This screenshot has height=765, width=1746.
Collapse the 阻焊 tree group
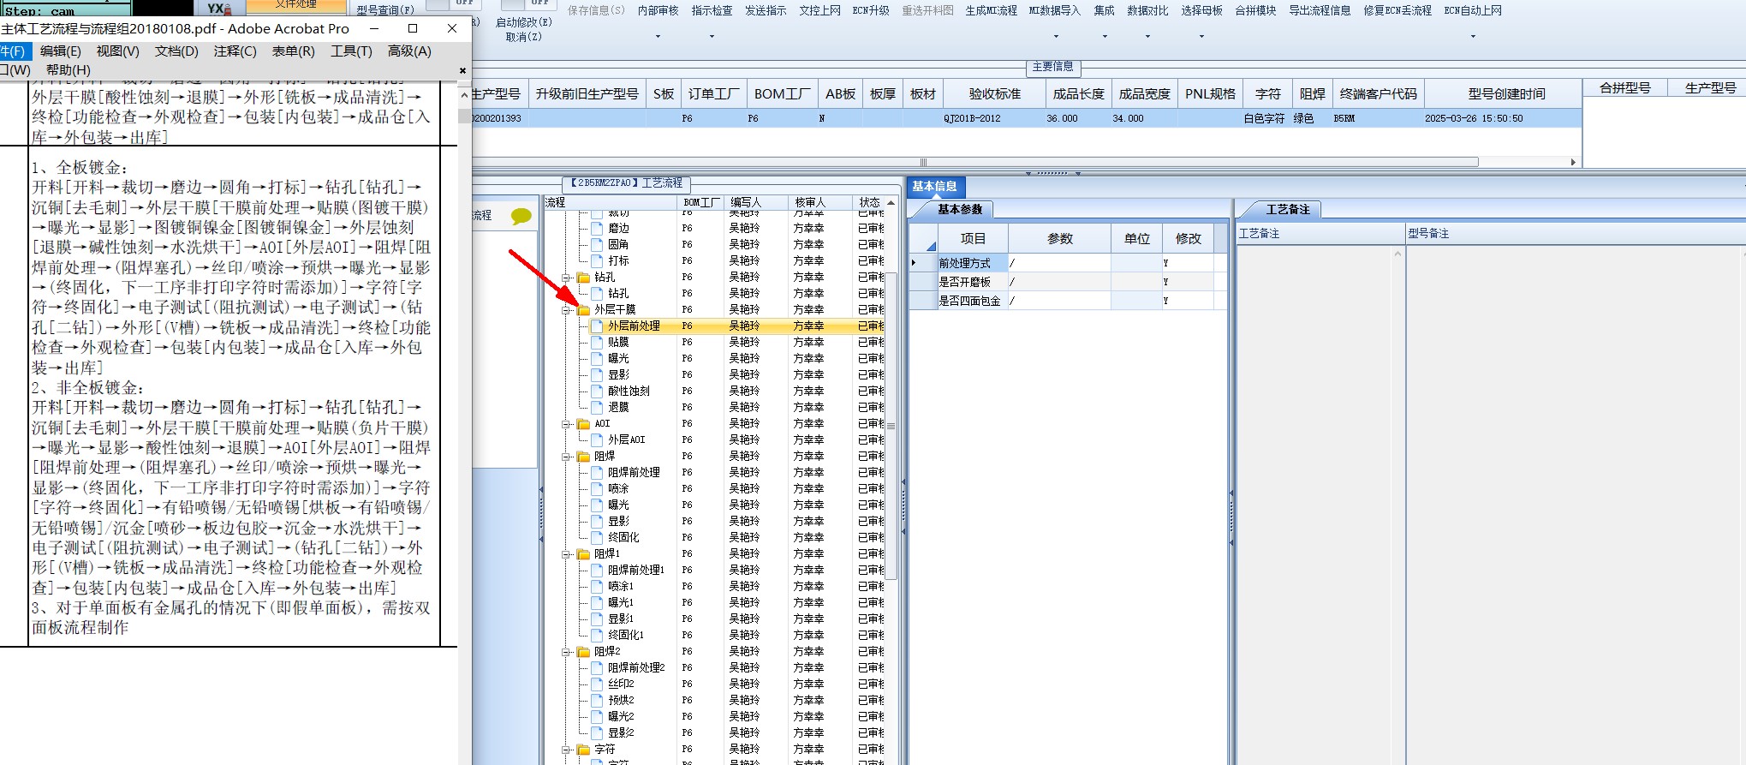pyautogui.click(x=566, y=457)
